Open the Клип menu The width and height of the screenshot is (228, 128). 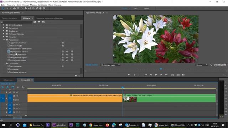pos(19,5)
